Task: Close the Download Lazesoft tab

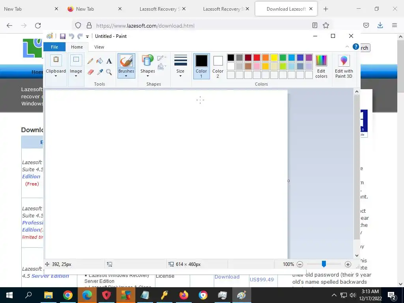Action: (x=311, y=9)
